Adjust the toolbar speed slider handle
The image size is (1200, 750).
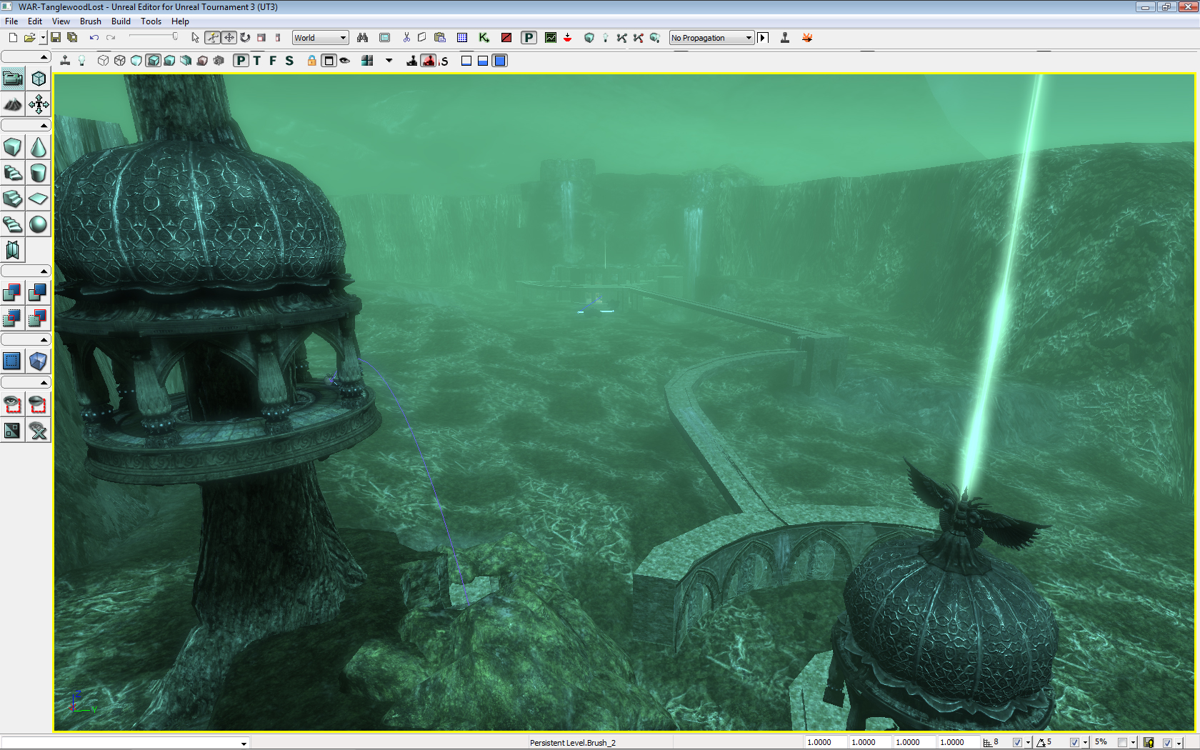pyautogui.click(x=175, y=36)
